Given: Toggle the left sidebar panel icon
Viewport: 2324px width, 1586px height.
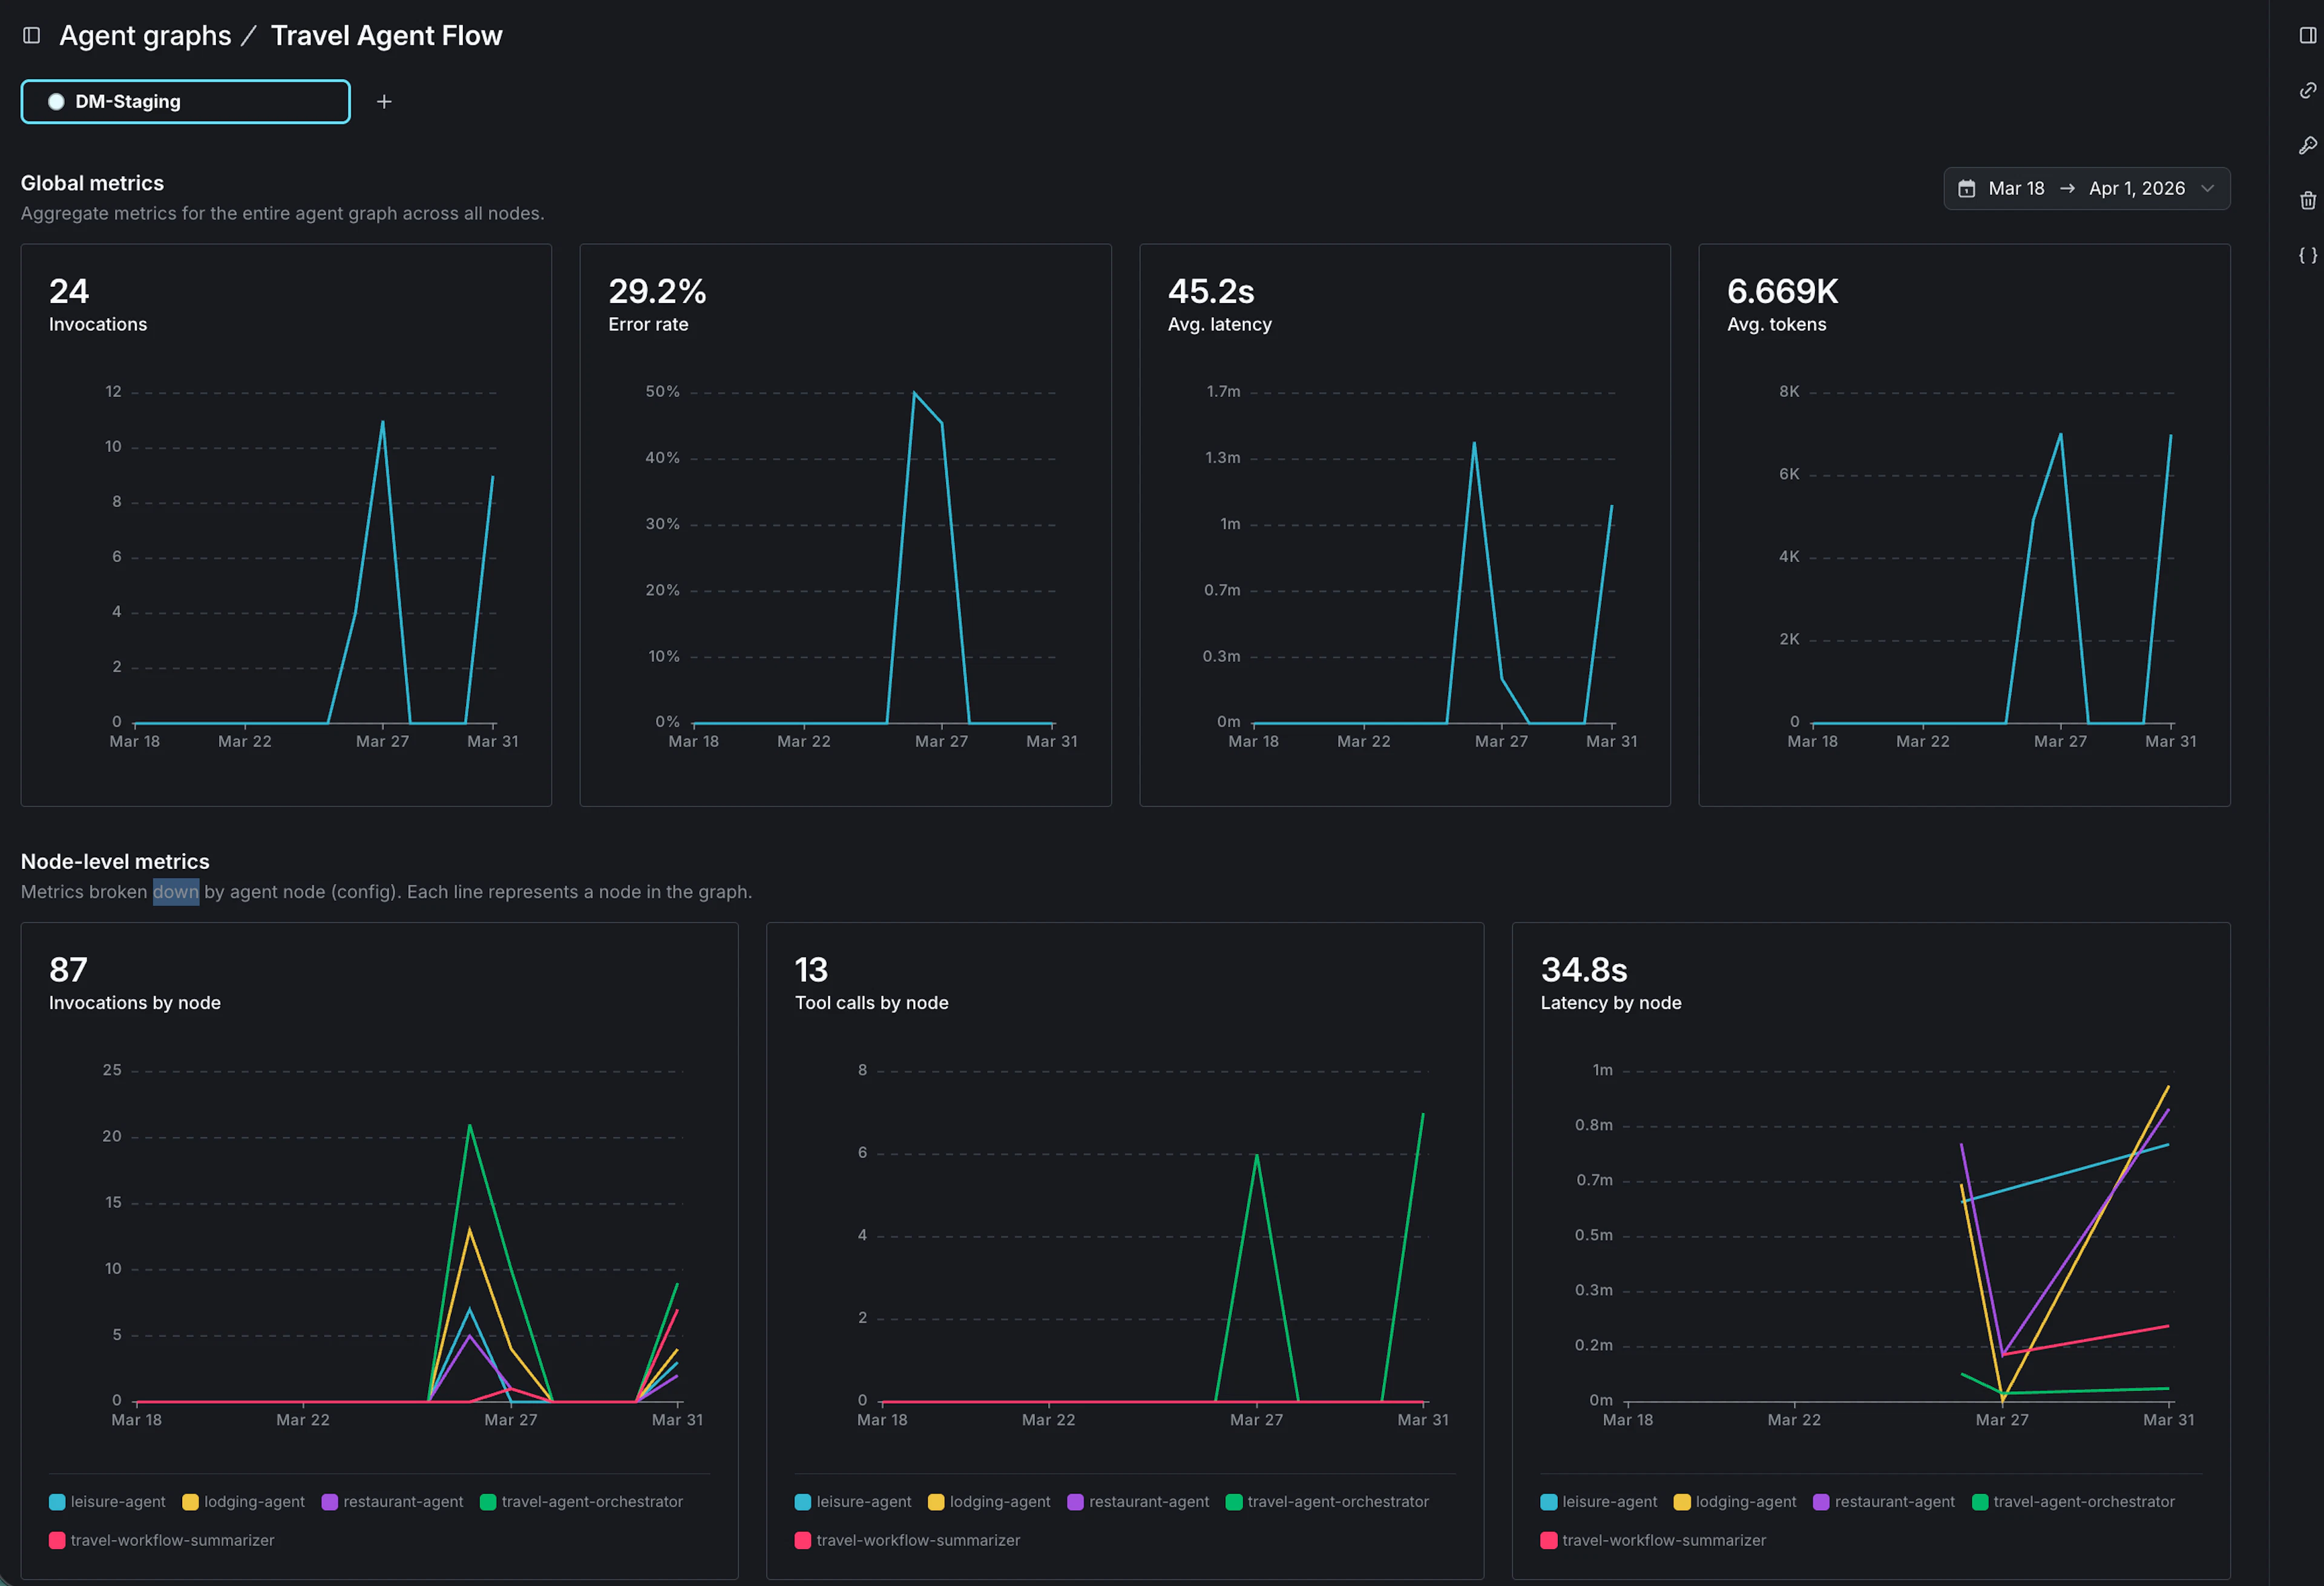Looking at the screenshot, I should pos(31,34).
